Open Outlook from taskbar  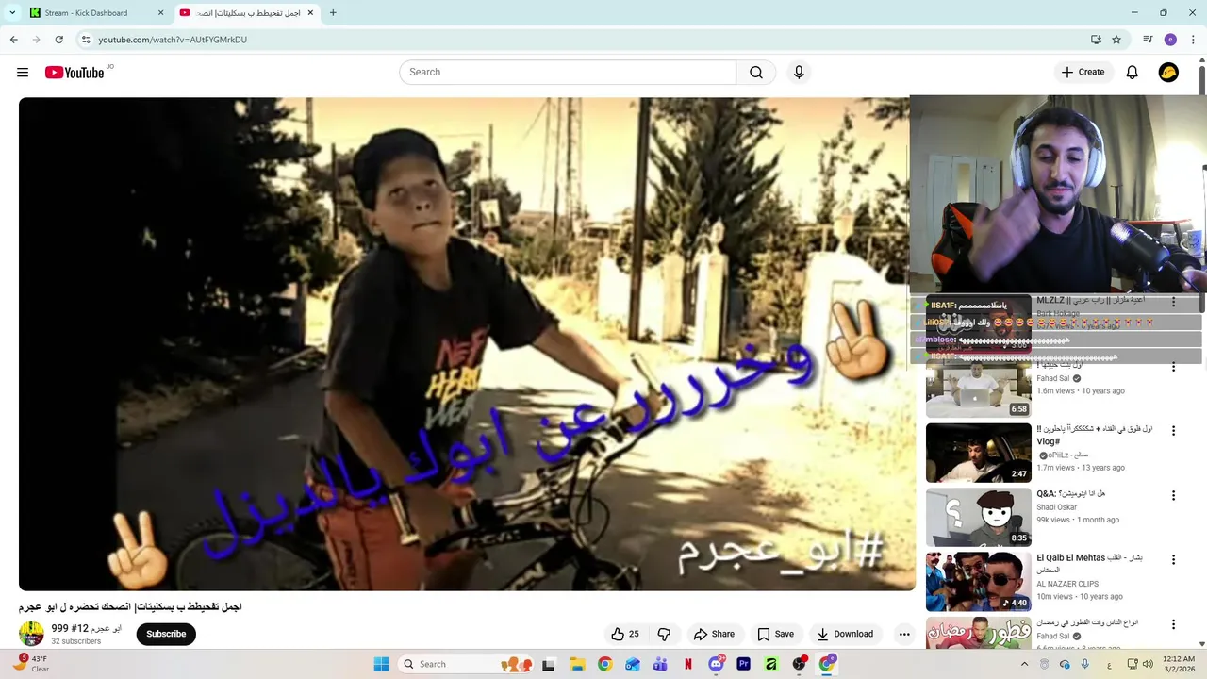point(633,664)
